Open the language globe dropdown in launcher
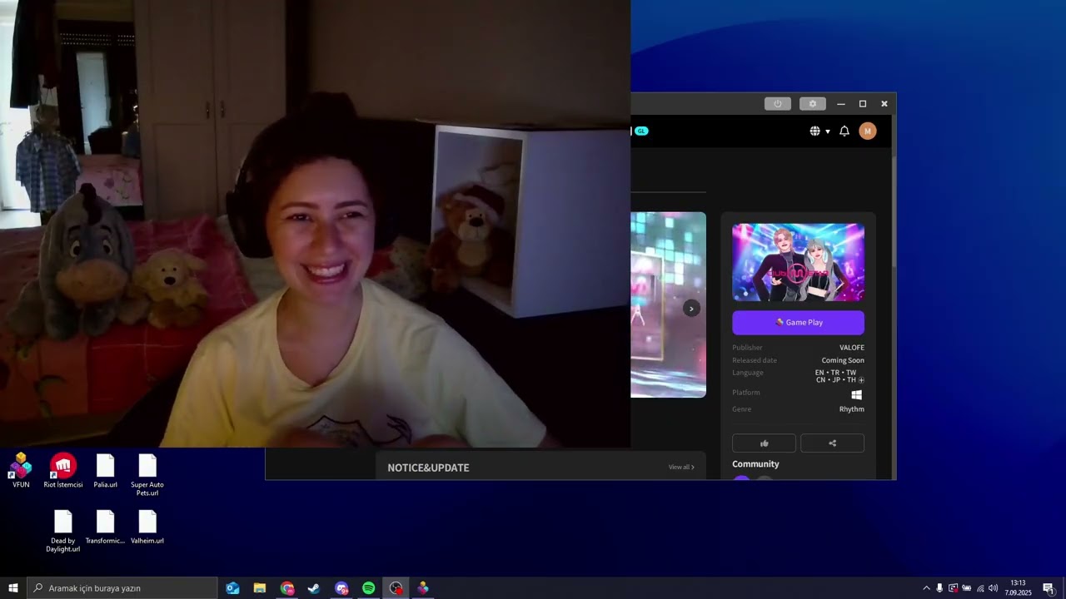1066x599 pixels. tap(819, 131)
